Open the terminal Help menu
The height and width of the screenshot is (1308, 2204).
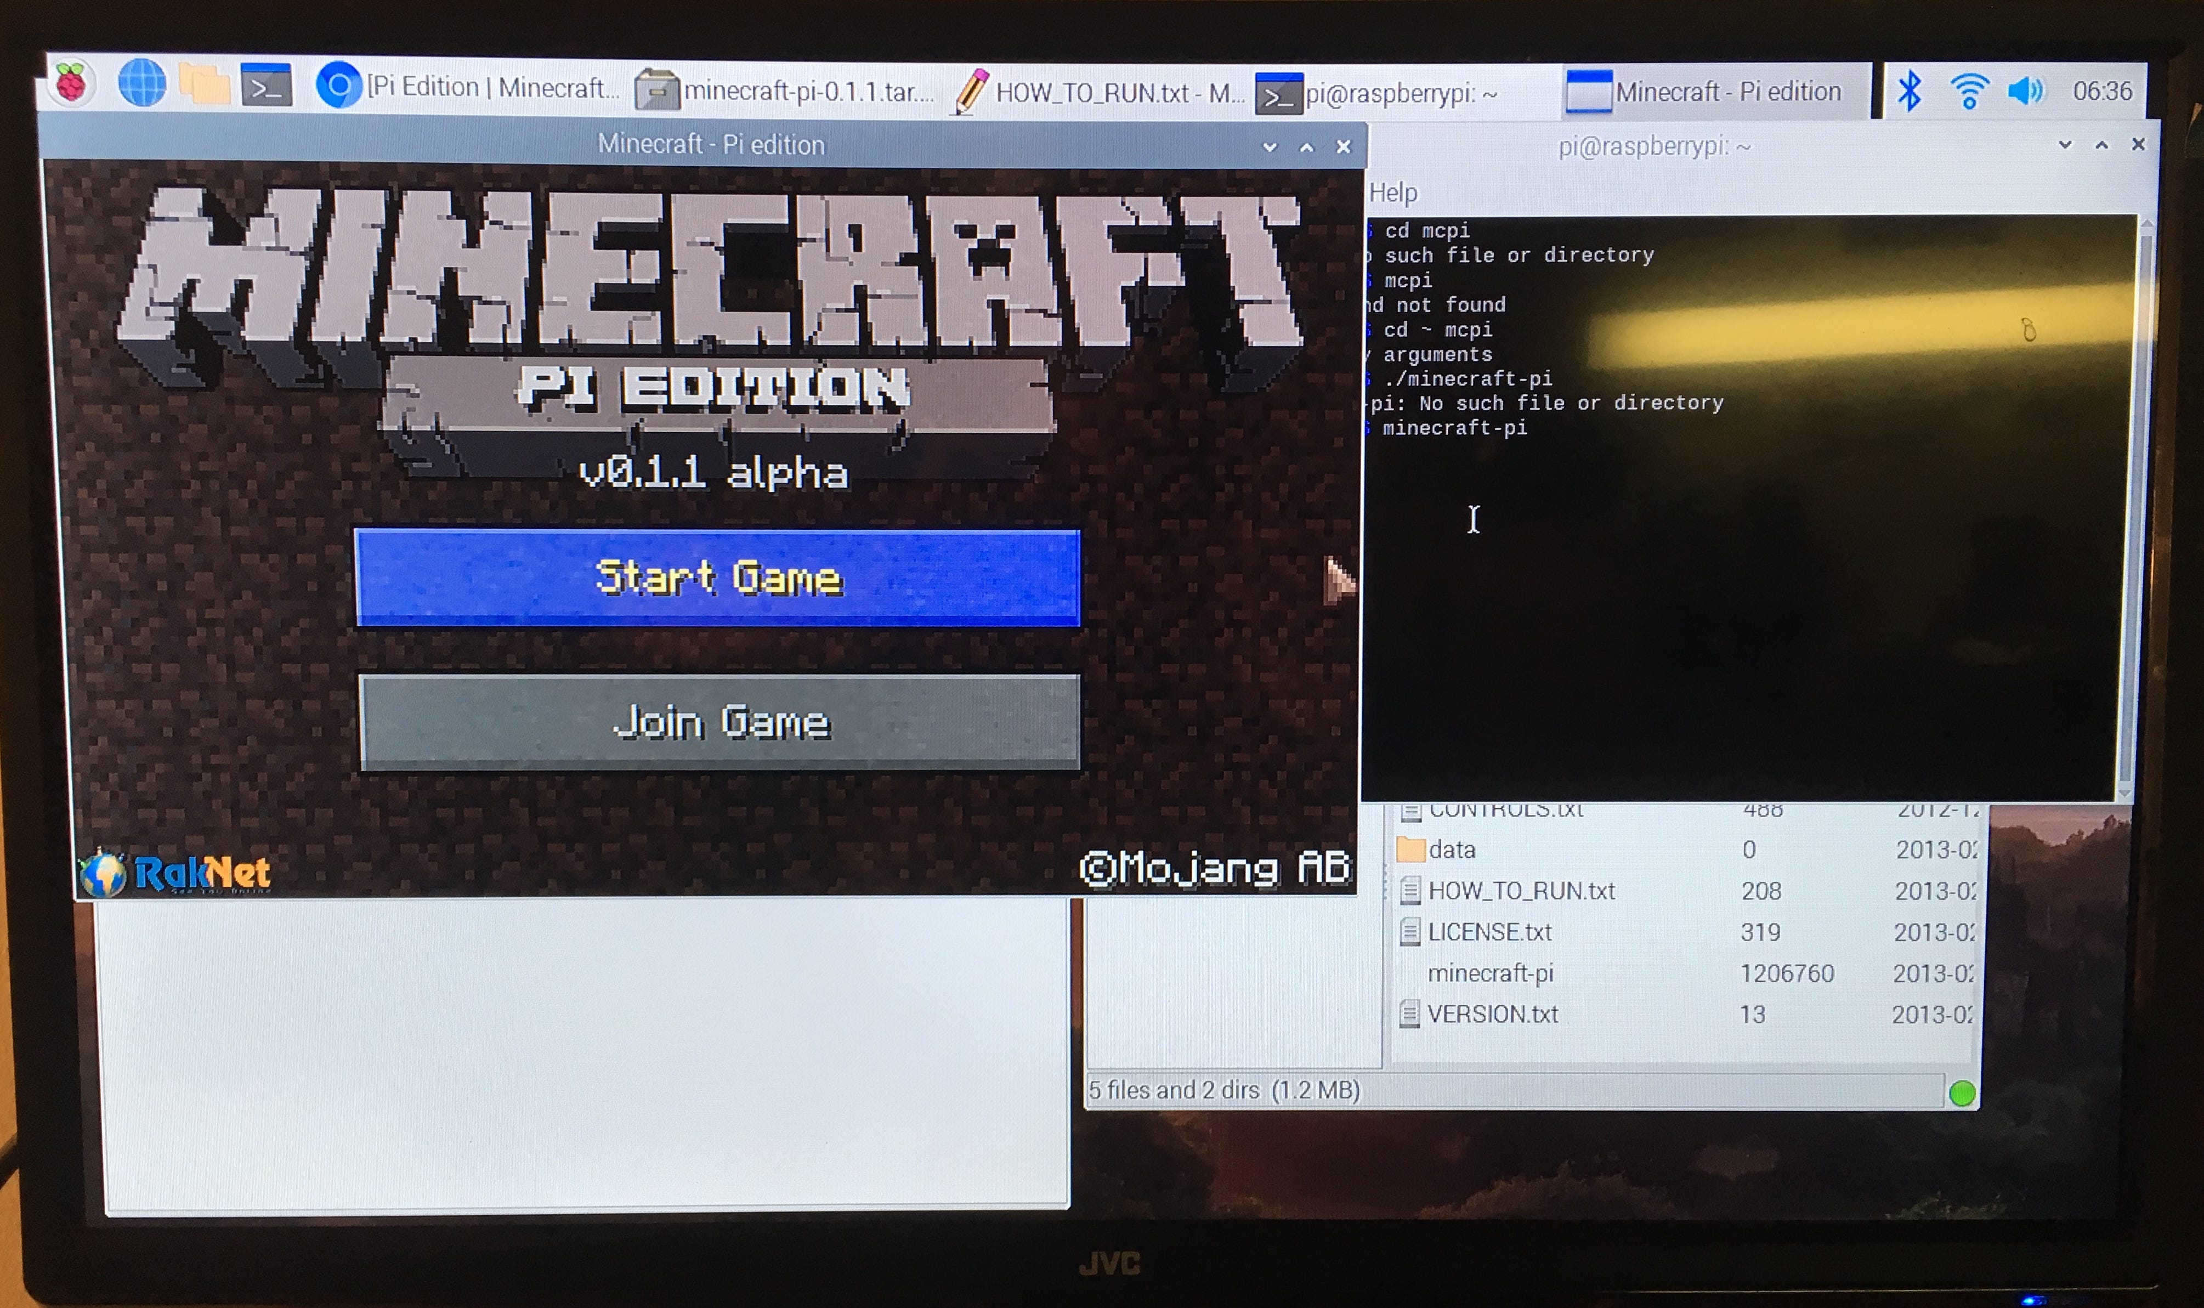pyautogui.click(x=1393, y=192)
